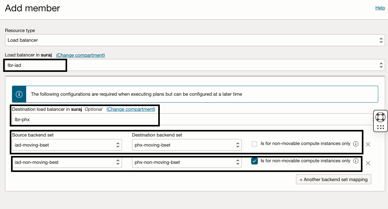The width and height of the screenshot is (388, 209).
Task: Enable non-movable option for phx-moving-bset row
Action: click(x=255, y=144)
